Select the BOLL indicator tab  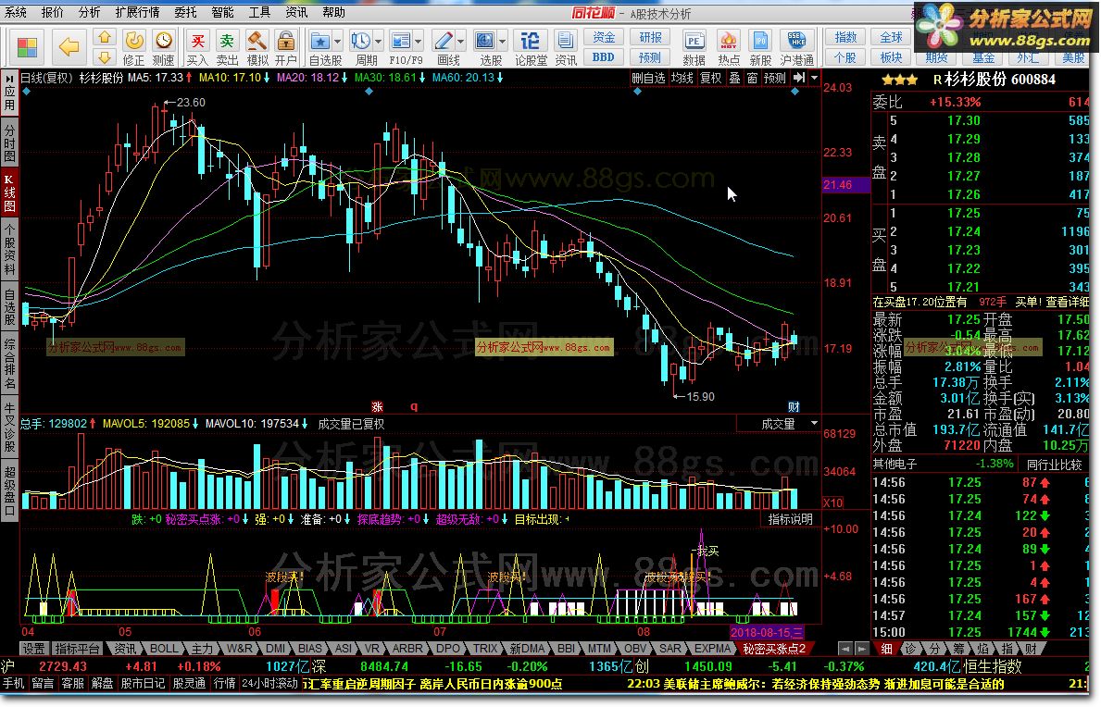(164, 649)
